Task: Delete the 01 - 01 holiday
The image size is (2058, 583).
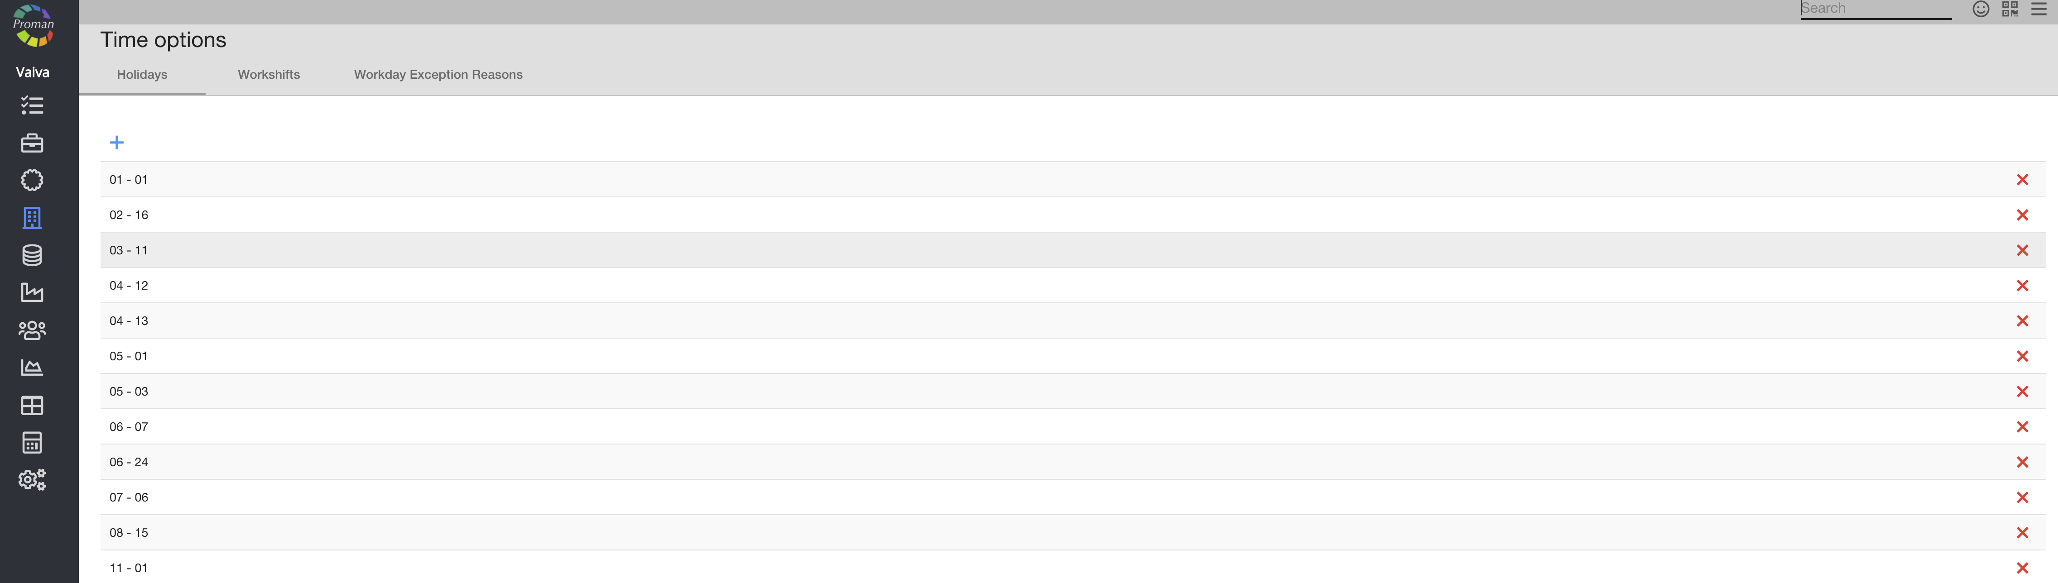Action: point(2022,180)
